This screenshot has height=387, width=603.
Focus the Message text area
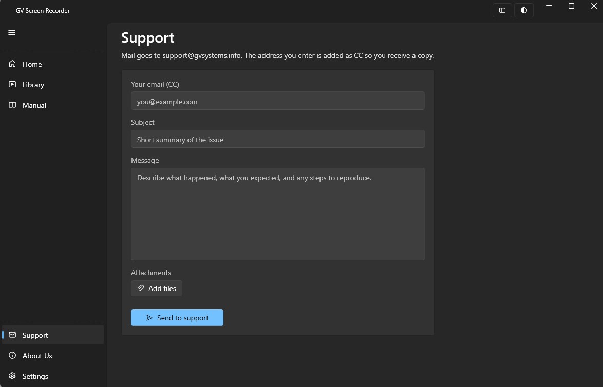(x=278, y=214)
